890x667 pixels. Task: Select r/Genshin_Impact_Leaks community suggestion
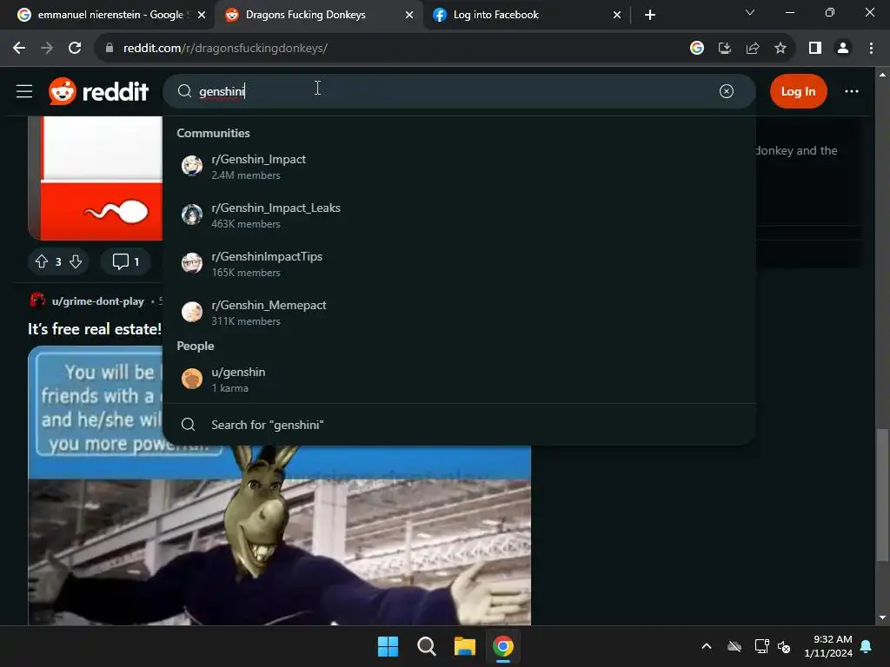point(459,215)
